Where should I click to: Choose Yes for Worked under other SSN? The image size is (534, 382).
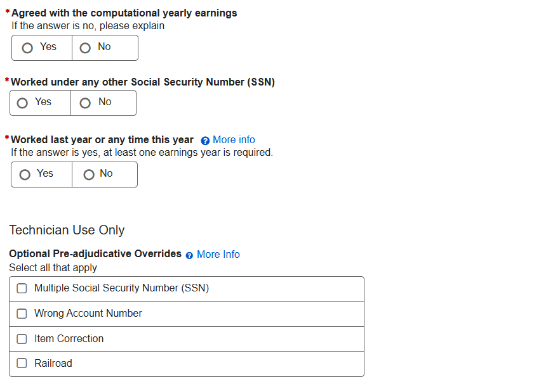click(x=23, y=103)
